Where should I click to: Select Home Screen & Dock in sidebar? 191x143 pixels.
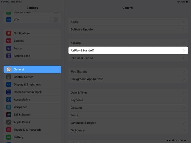[32, 92]
